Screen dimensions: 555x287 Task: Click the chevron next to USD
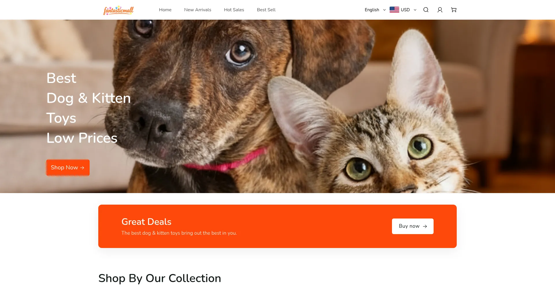pyautogui.click(x=415, y=10)
